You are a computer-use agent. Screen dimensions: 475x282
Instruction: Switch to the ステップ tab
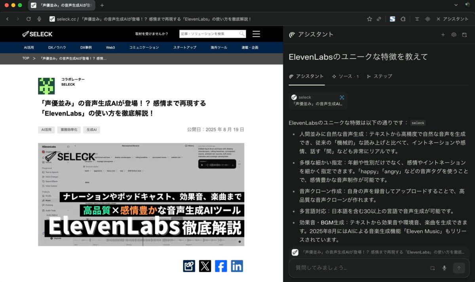pos(379,76)
